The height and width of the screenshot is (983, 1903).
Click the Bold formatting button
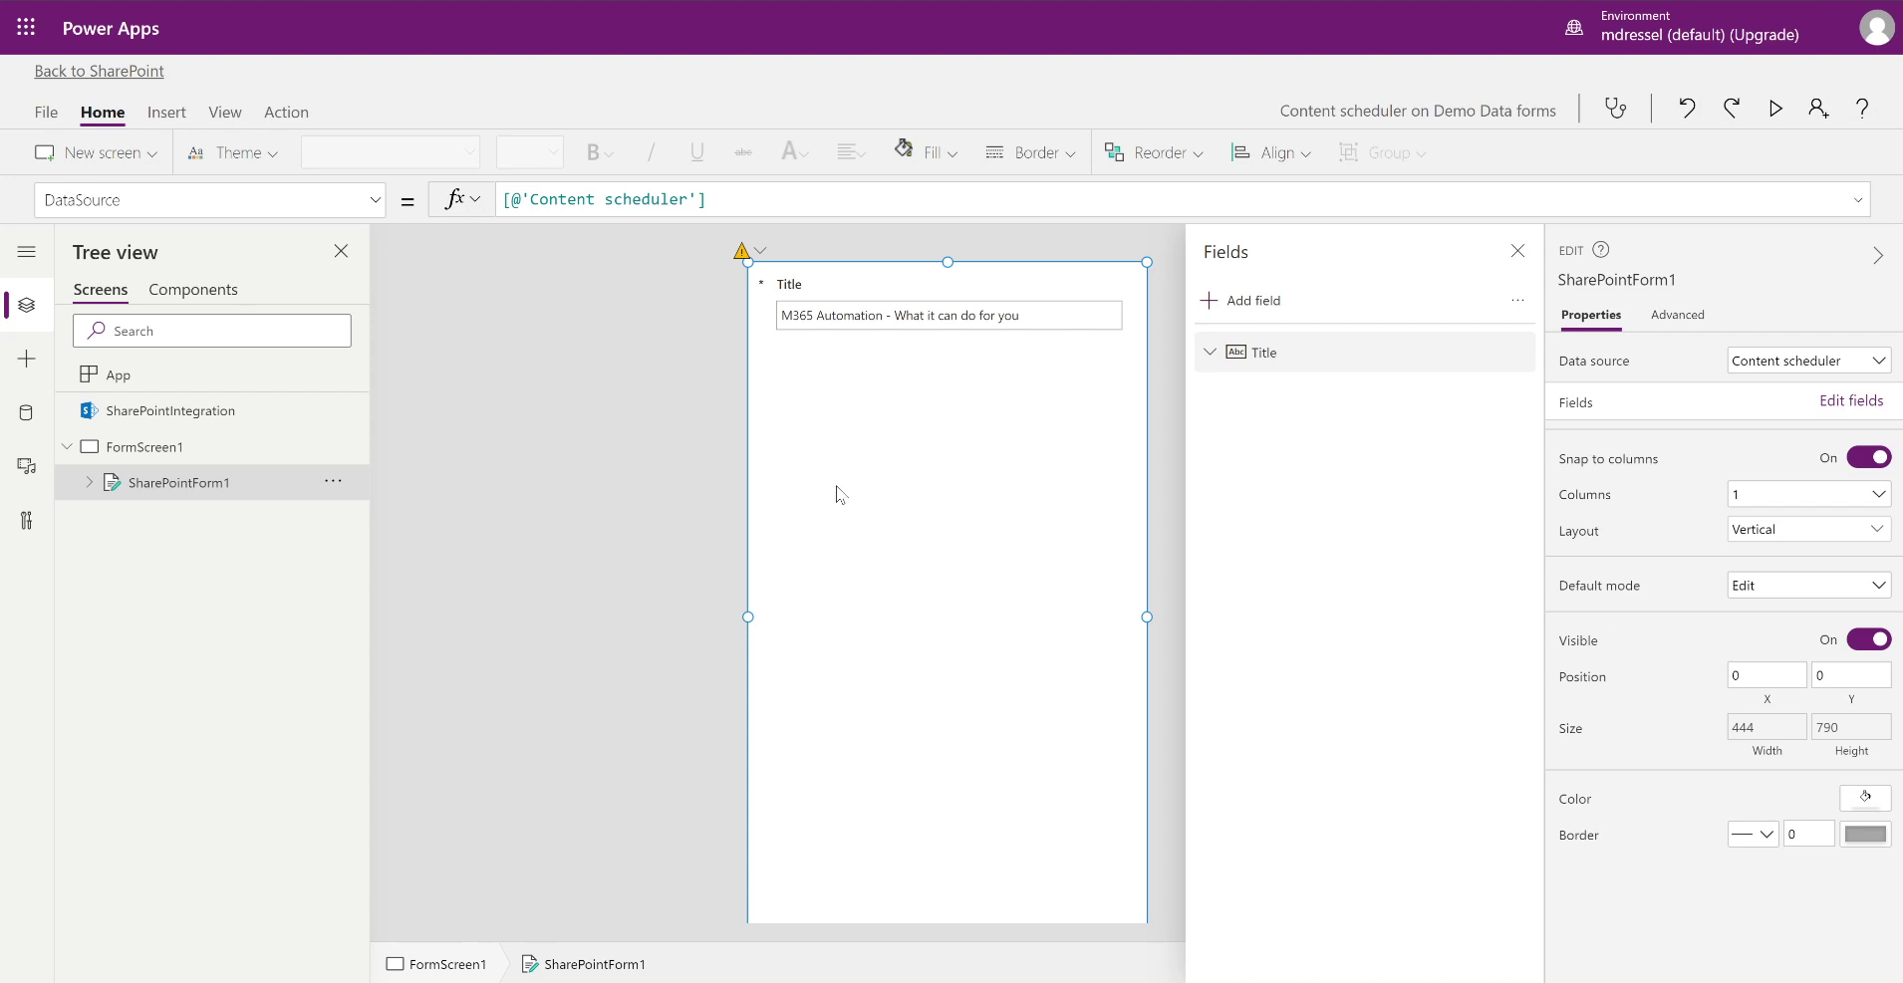point(599,152)
